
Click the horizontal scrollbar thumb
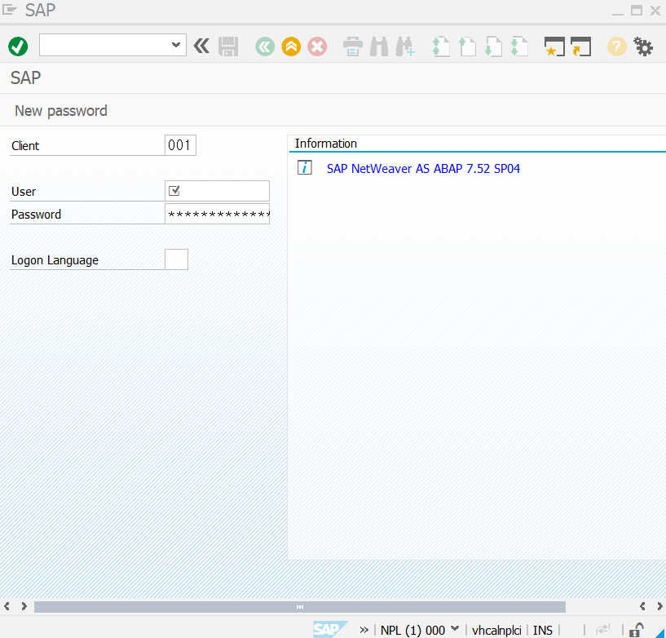point(300,607)
